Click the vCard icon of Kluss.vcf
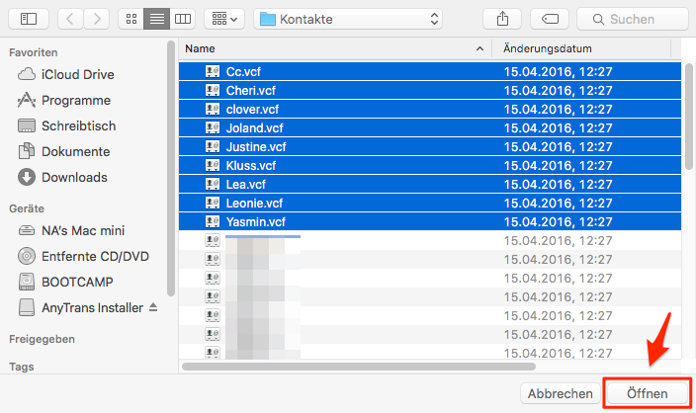 213,165
